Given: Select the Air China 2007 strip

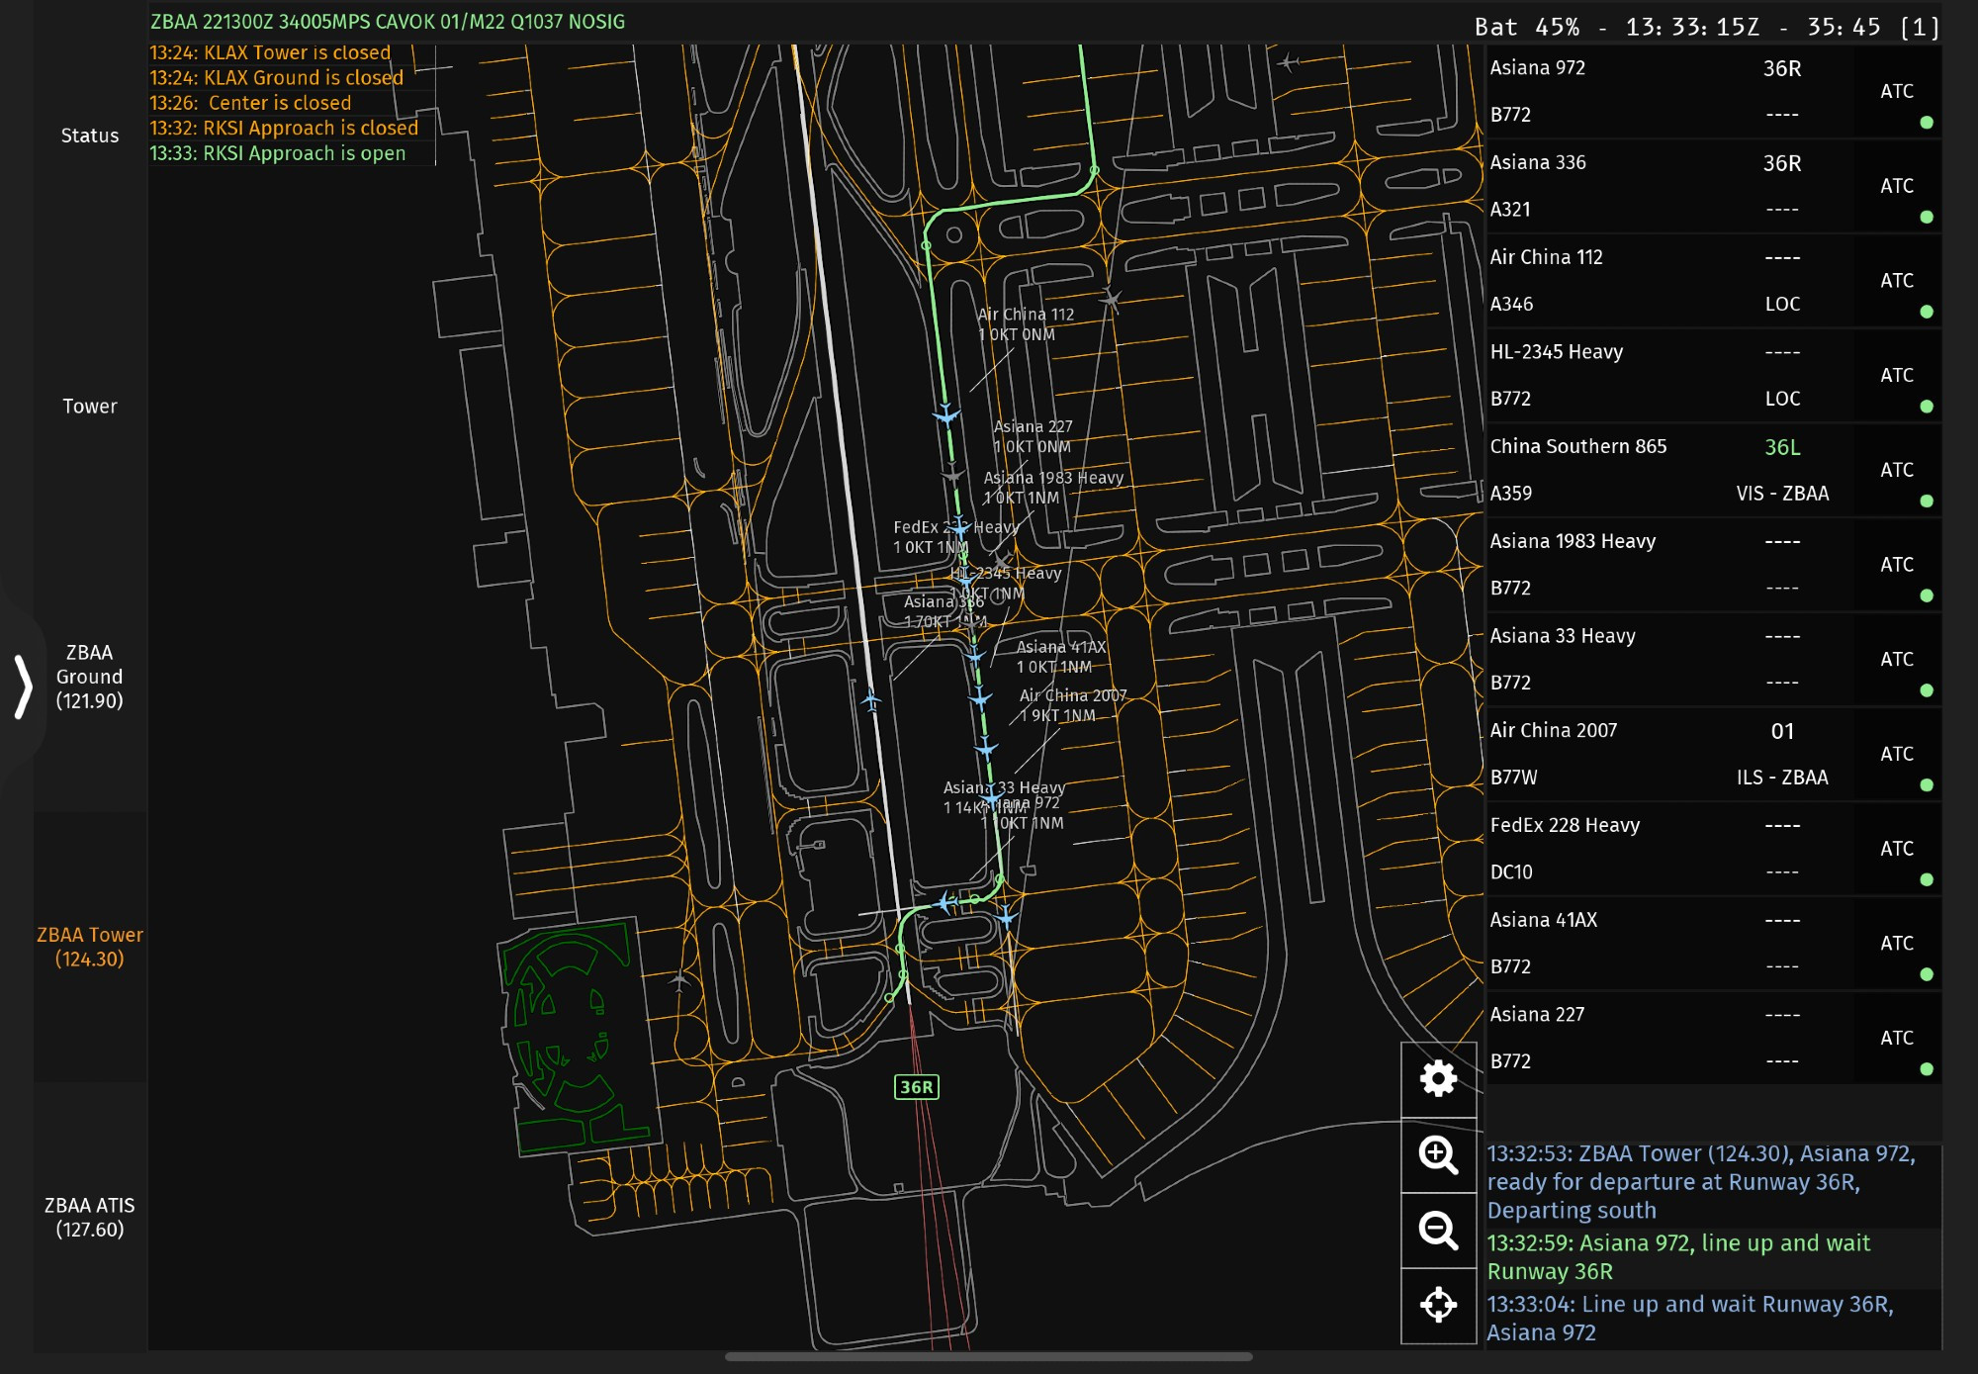Looking at the screenshot, I should (x=1713, y=754).
